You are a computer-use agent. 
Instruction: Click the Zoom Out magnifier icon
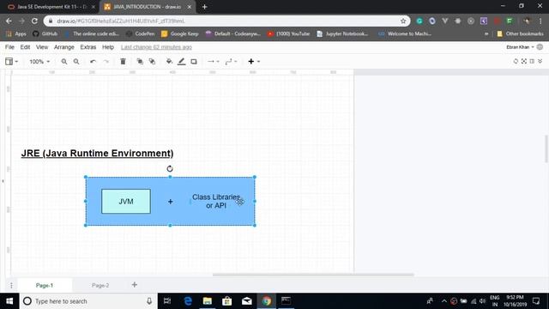(x=76, y=62)
